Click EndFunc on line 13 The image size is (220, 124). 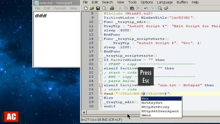112,34
